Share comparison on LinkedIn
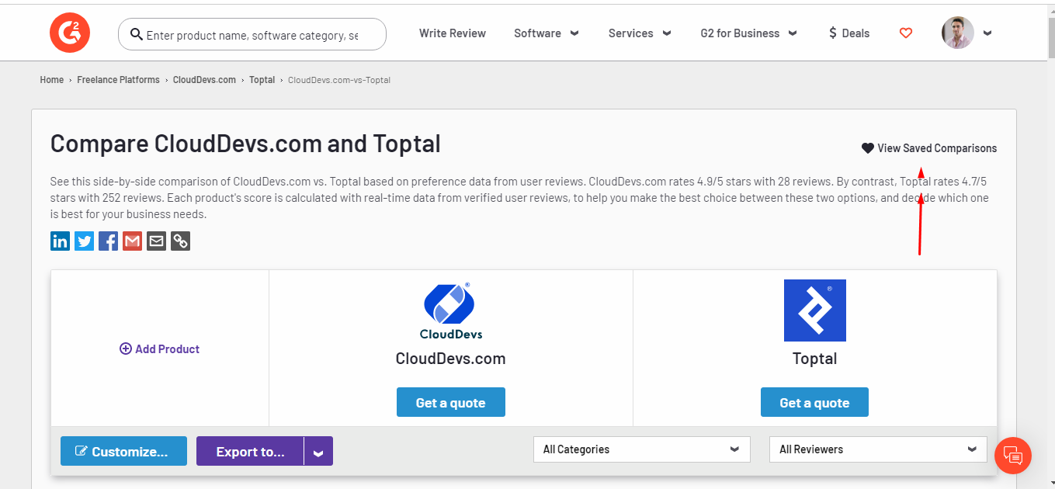The image size is (1055, 489). coord(60,241)
